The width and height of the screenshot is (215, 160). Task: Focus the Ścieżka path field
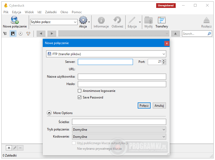(119, 122)
